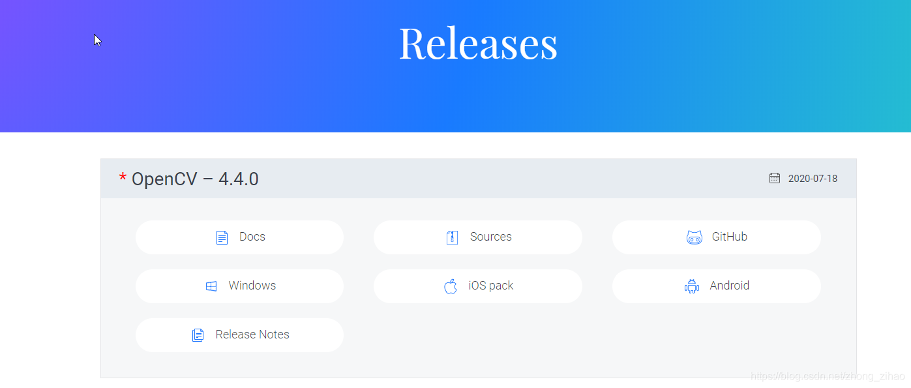Click the Apple logo icon
The height and width of the screenshot is (388, 911).
click(x=451, y=286)
